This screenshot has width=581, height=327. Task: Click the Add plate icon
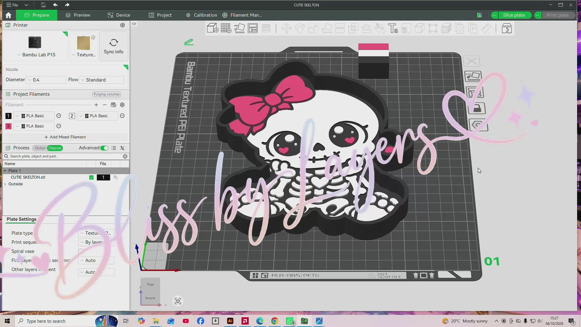pos(226,29)
